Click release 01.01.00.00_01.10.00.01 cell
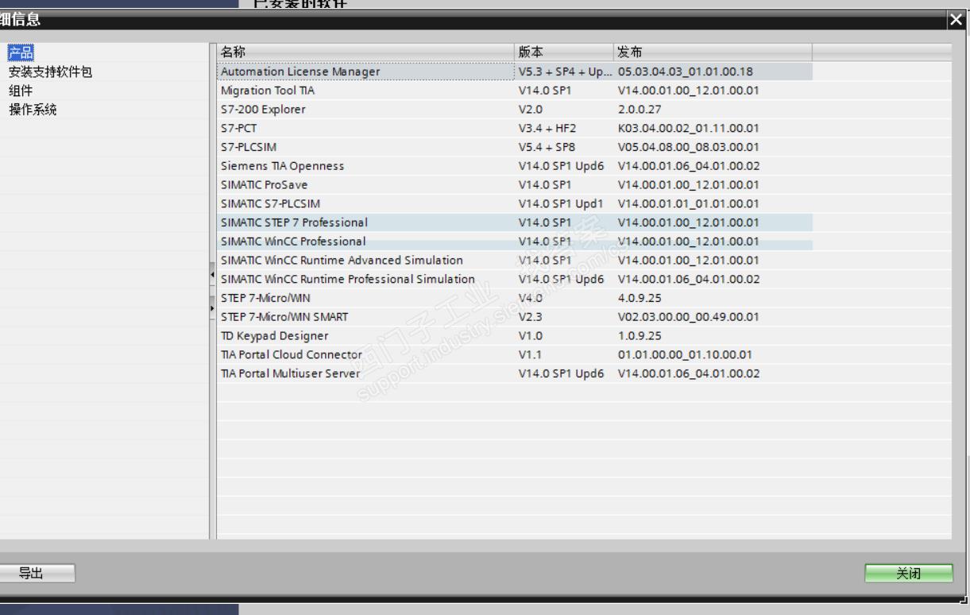 pos(713,354)
